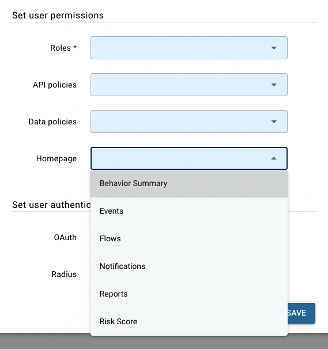Image resolution: width=328 pixels, height=349 pixels.
Task: Click inside the Data policies select field
Action: click(x=189, y=122)
